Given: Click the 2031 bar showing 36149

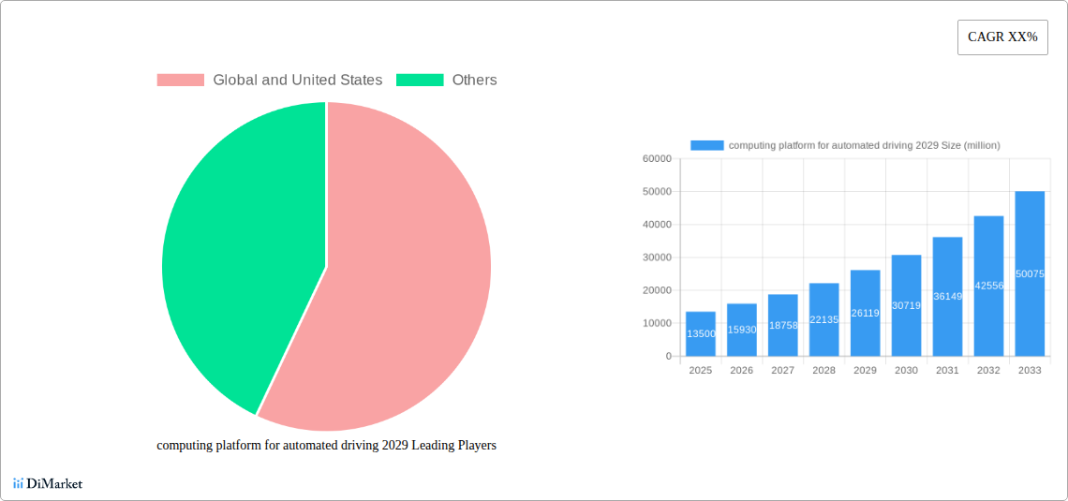Looking at the screenshot, I should click(947, 296).
